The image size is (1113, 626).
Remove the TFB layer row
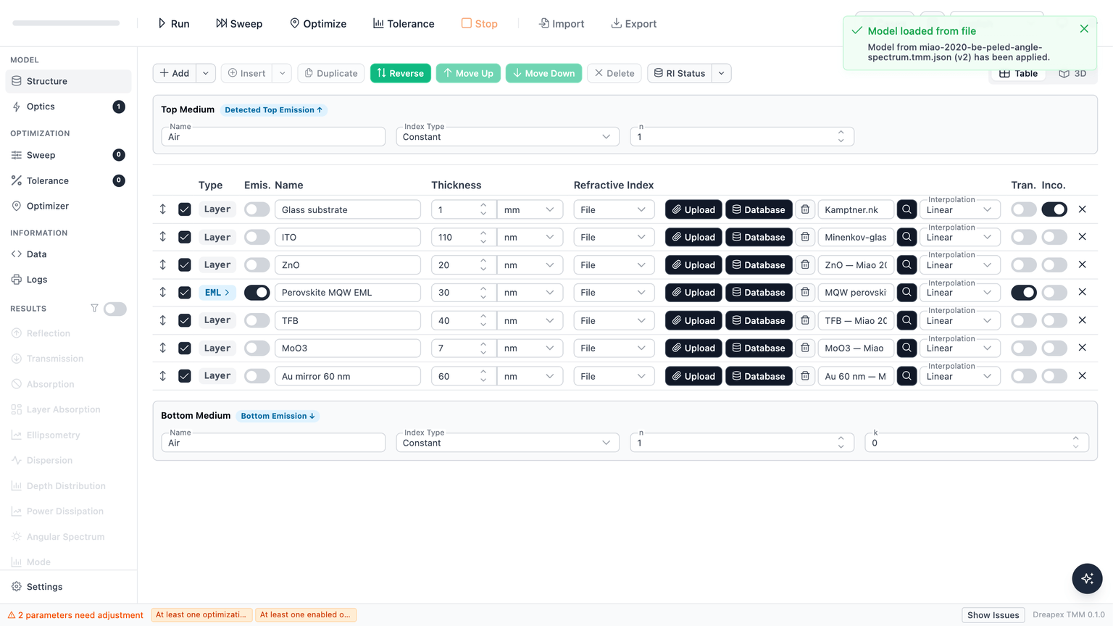coord(1082,320)
